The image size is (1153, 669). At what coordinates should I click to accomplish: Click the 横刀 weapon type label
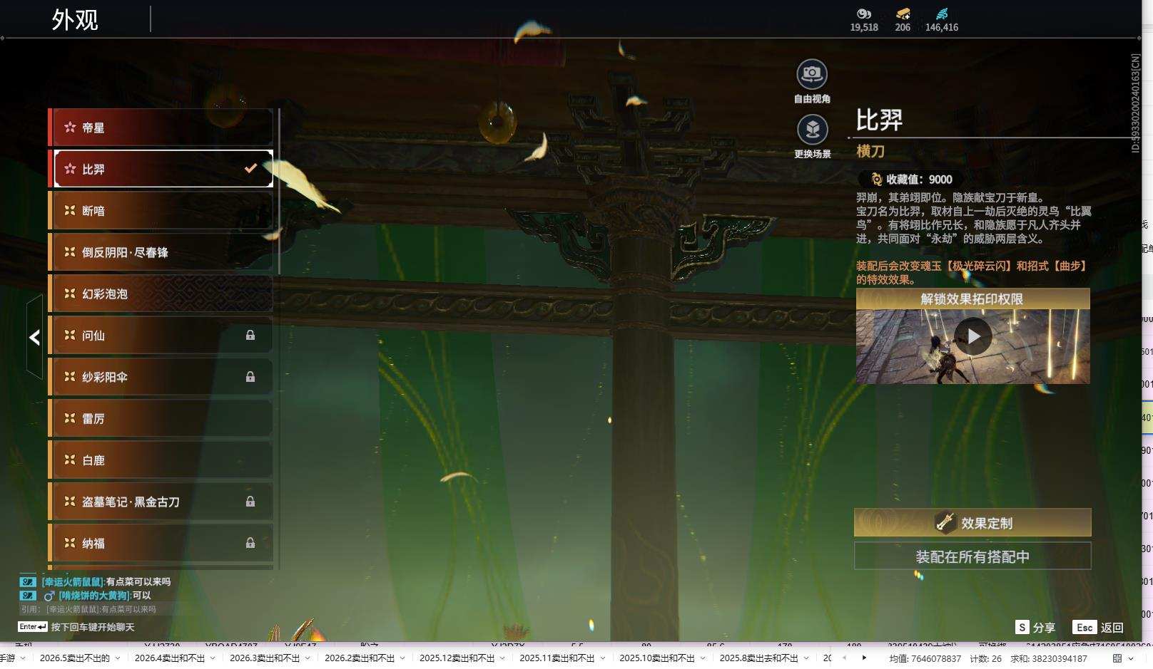(x=870, y=151)
